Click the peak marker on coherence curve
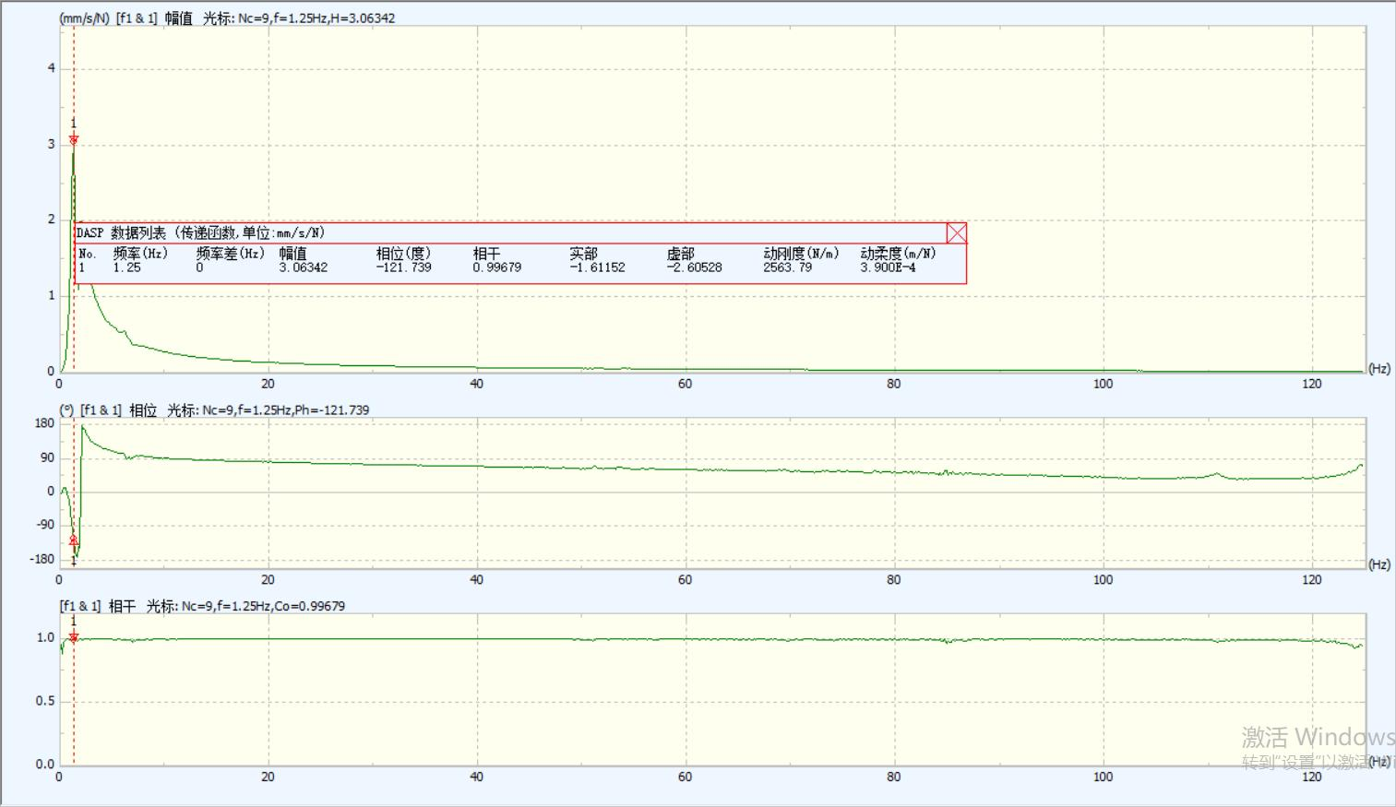Viewport: 1396px width, 807px height. (x=74, y=637)
